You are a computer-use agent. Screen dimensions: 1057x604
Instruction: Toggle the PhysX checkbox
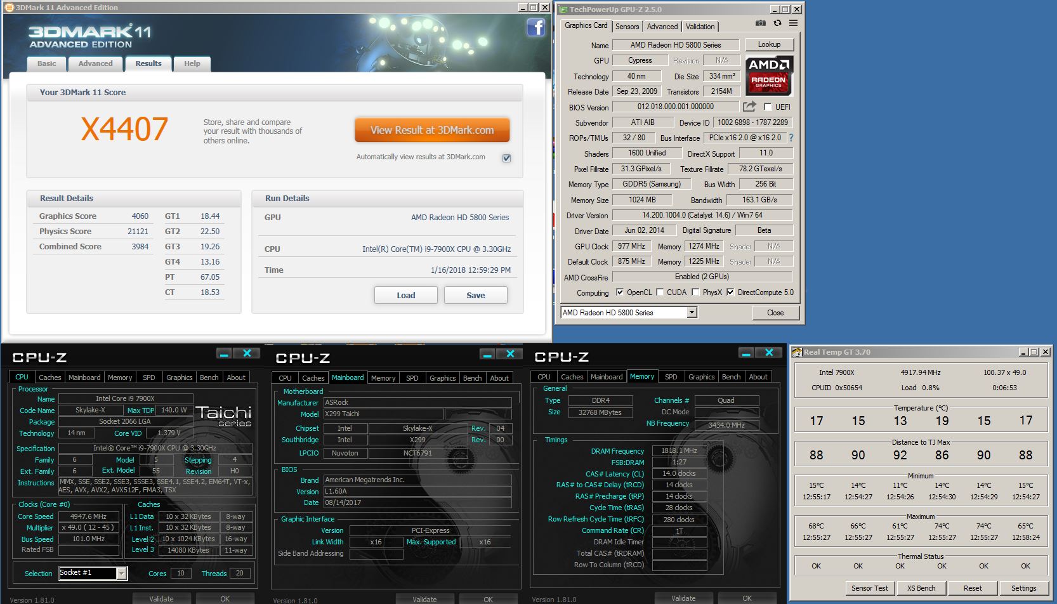click(x=695, y=292)
